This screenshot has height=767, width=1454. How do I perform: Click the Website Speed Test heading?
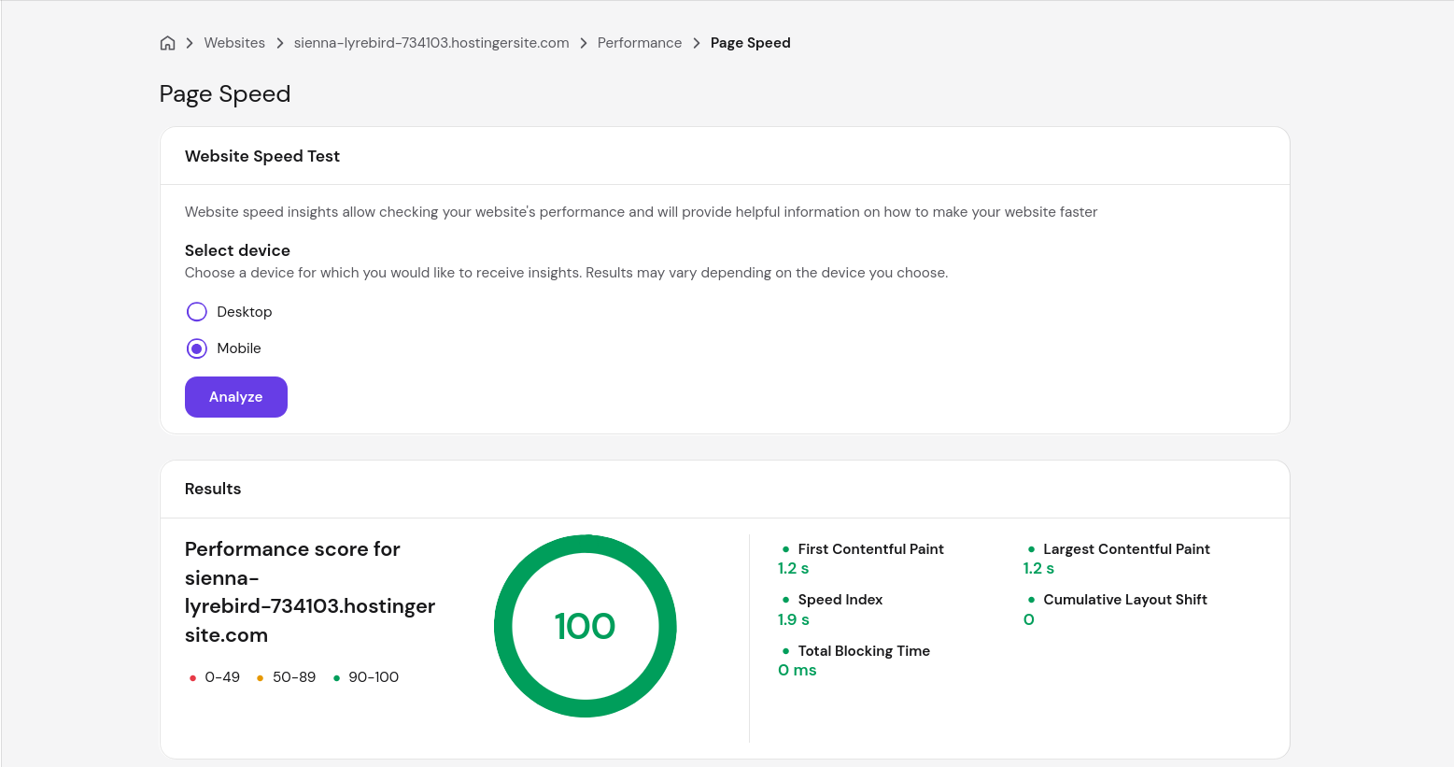tap(262, 156)
